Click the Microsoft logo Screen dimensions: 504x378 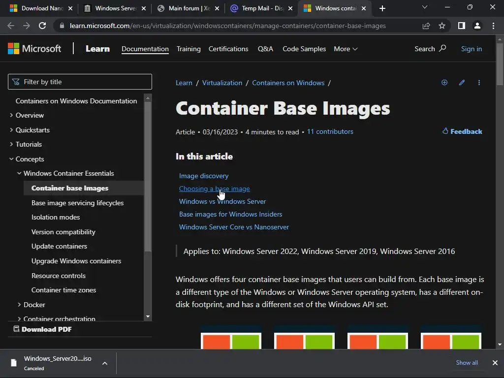coord(34,49)
